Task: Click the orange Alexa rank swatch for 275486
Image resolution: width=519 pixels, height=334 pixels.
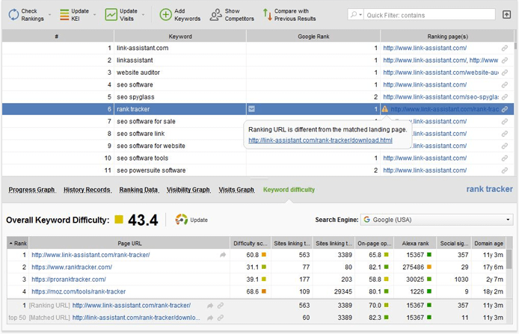Action: point(429,267)
